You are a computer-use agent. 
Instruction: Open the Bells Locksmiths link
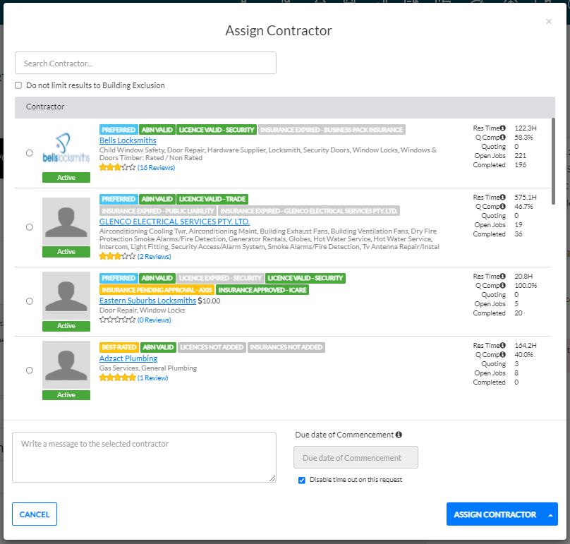point(128,140)
